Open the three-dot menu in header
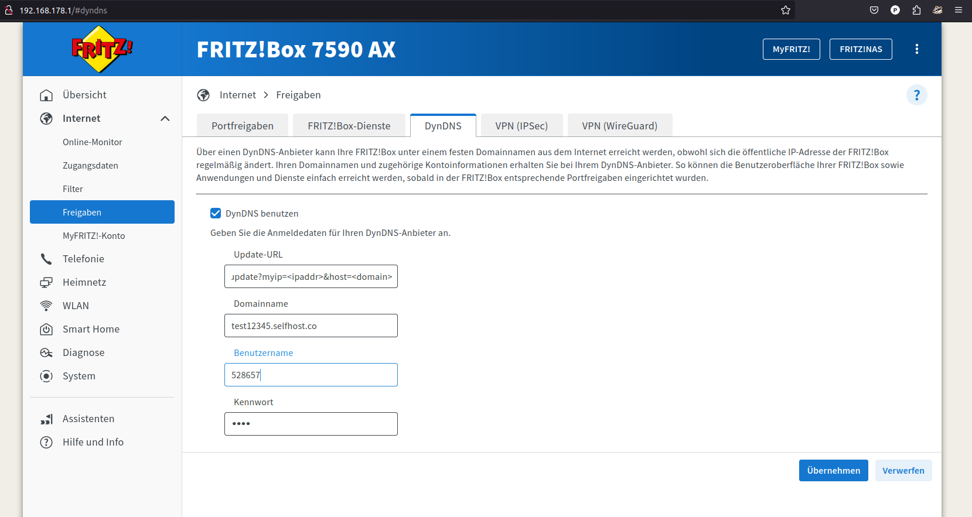The image size is (972, 517). pyautogui.click(x=916, y=49)
